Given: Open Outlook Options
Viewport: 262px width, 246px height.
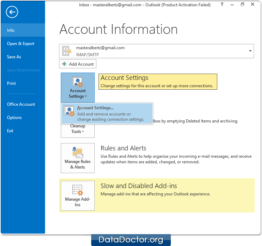Looking at the screenshot, I should click(23, 118).
